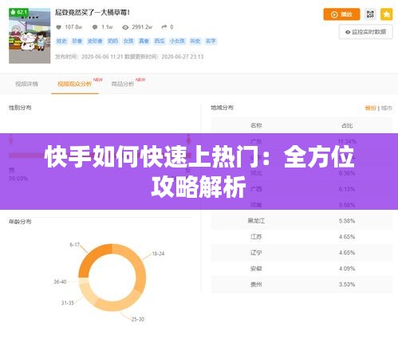Click the 地域分布 section heading
The height and width of the screenshot is (343, 398).
222,108
